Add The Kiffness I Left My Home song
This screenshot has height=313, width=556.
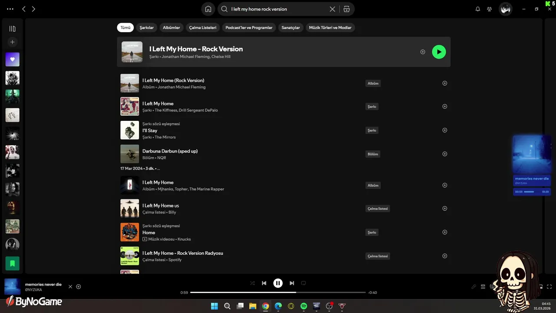(x=444, y=106)
